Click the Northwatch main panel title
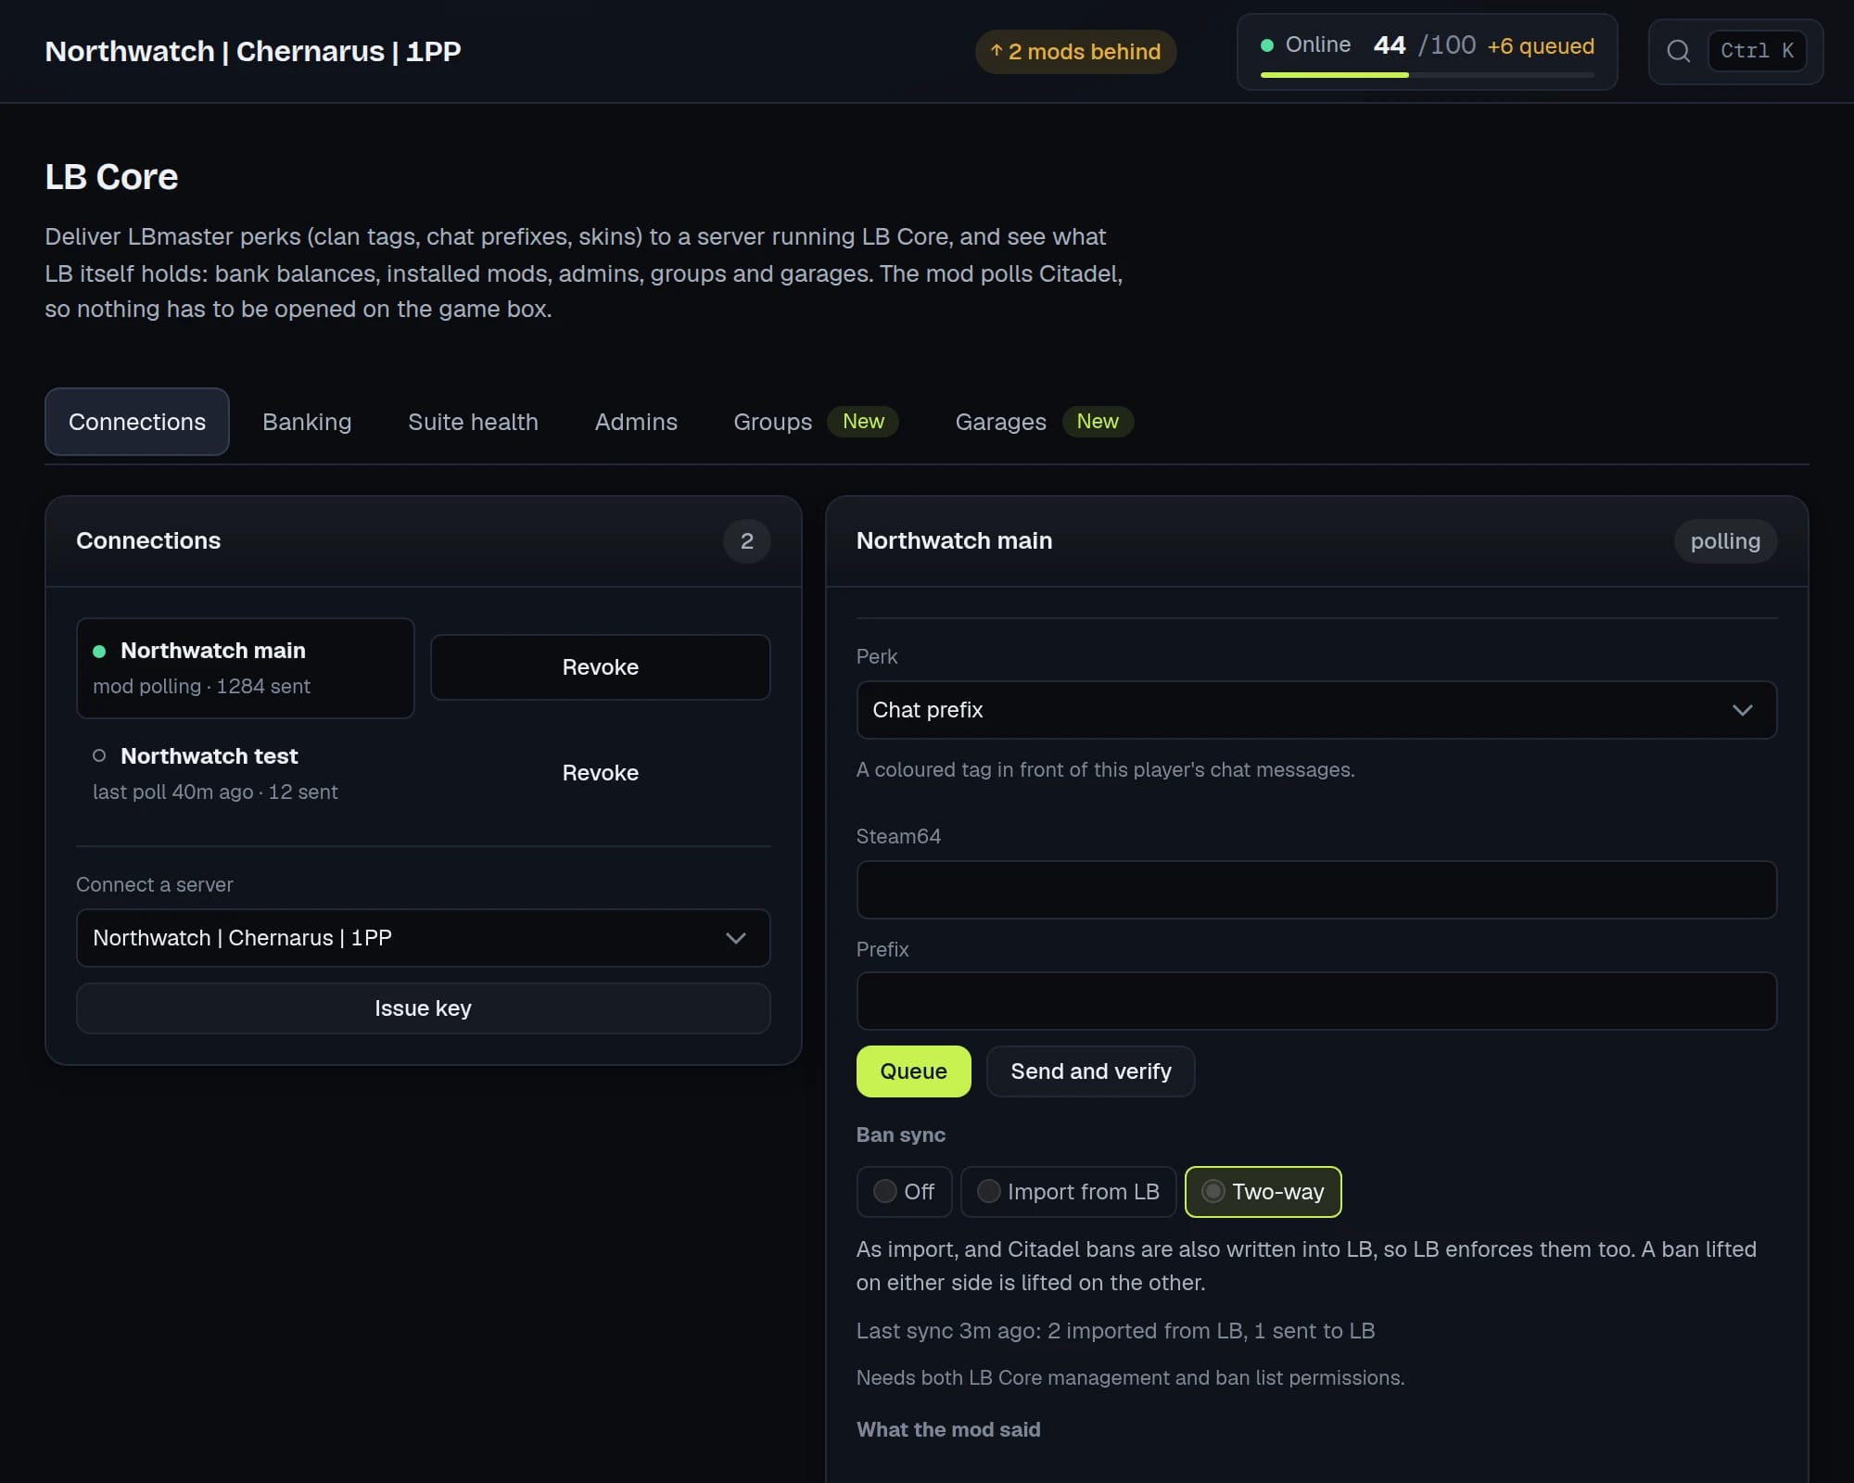Screen dimensions: 1854x1483 pos(954,541)
